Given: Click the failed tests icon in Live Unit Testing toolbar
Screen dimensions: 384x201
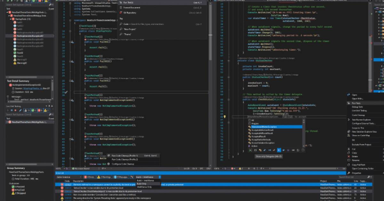Looking at the screenshot, I should tap(38, 110).
